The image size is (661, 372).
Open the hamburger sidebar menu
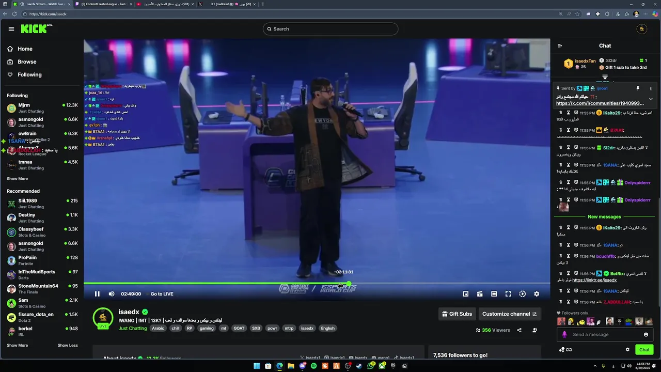pyautogui.click(x=11, y=29)
